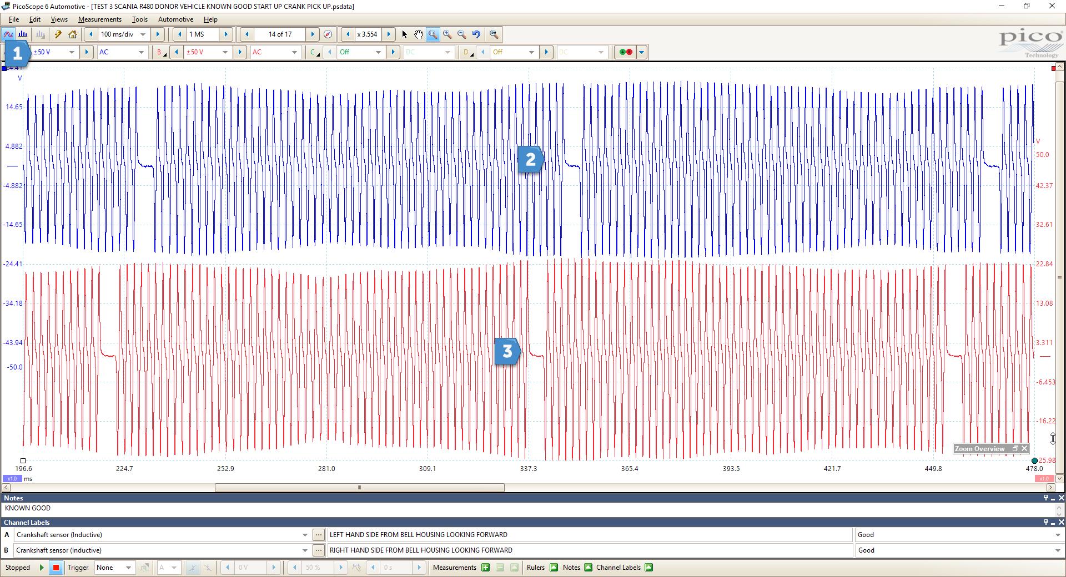
Task: Select the zoom-out tool
Action: (462, 34)
